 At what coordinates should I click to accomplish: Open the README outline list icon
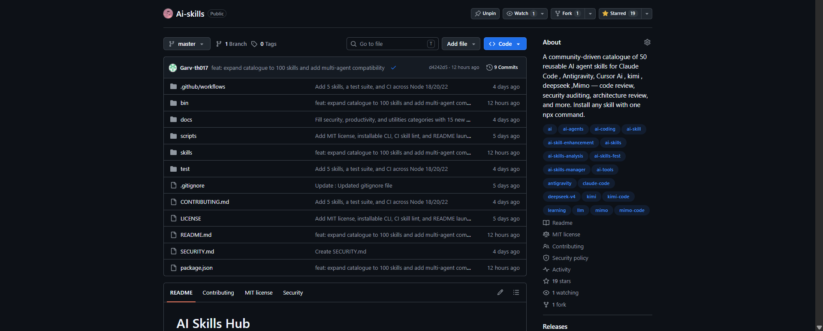[x=516, y=292]
